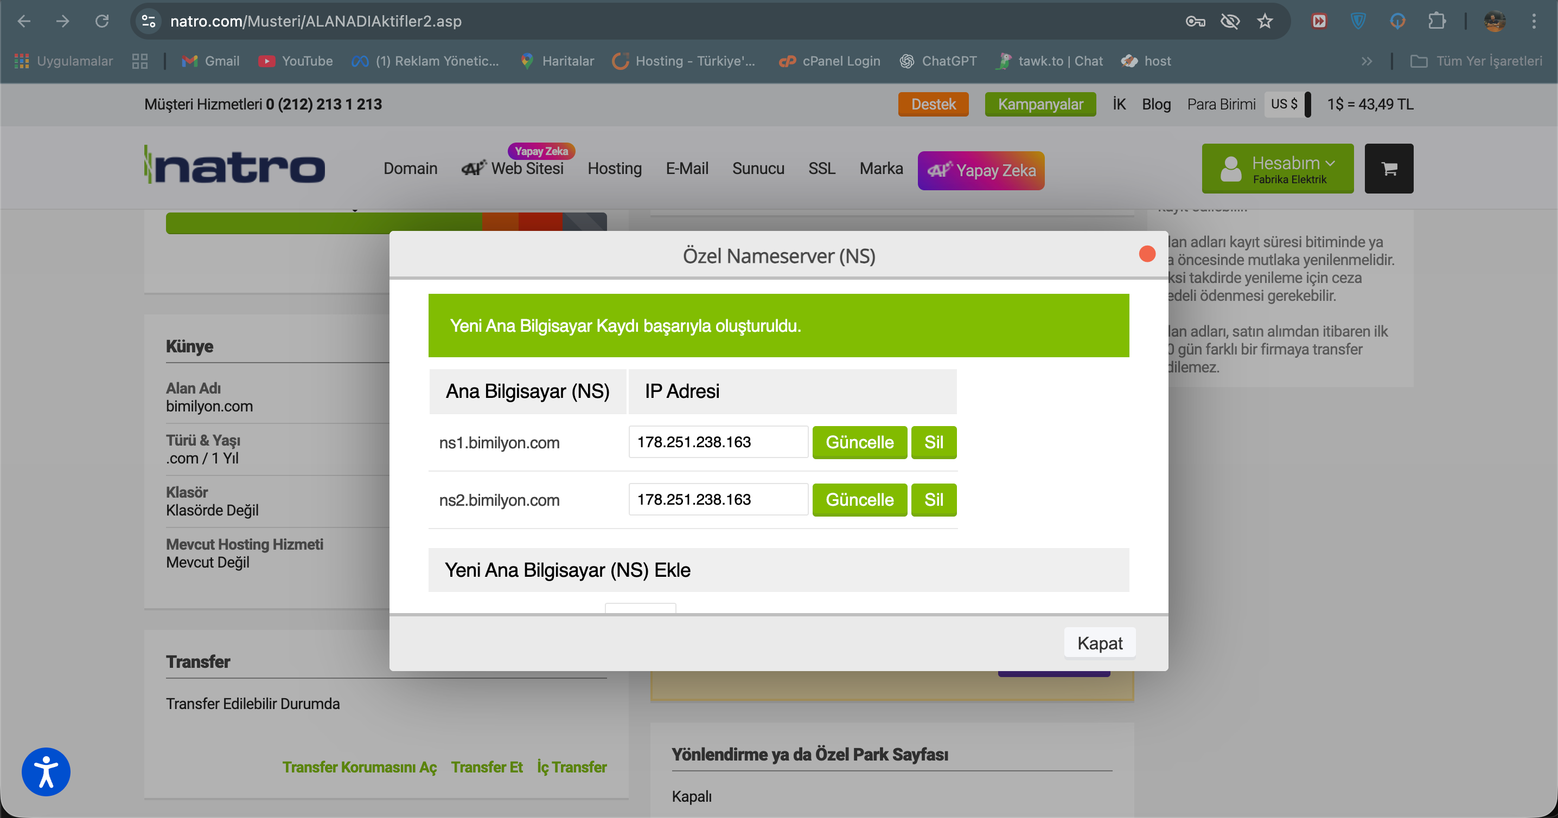
Task: Open the US $ currency dropdown
Action: click(x=1288, y=104)
